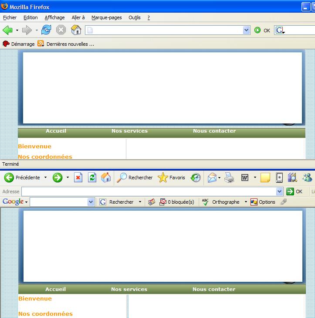
Task: Click the mail envelope icon in IE
Action: [x=212, y=178]
